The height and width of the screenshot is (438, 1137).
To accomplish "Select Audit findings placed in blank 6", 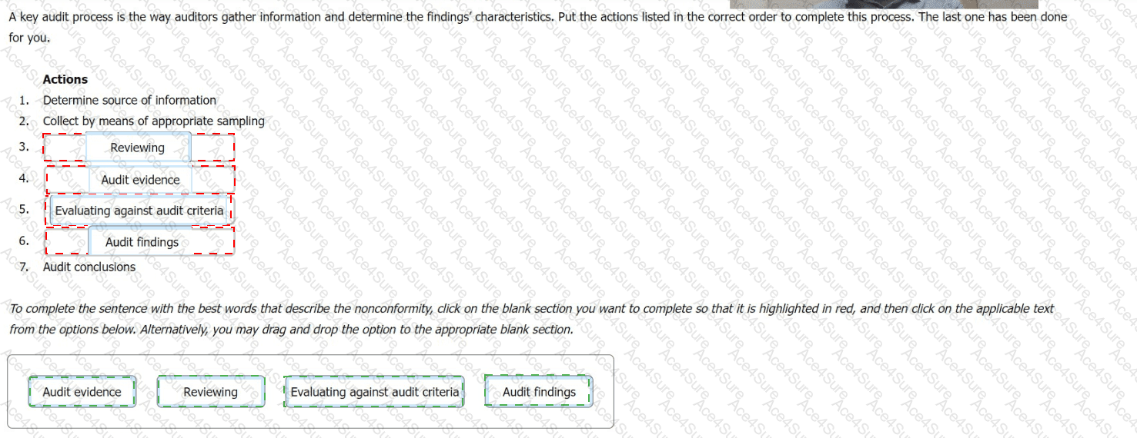I will tap(142, 242).
